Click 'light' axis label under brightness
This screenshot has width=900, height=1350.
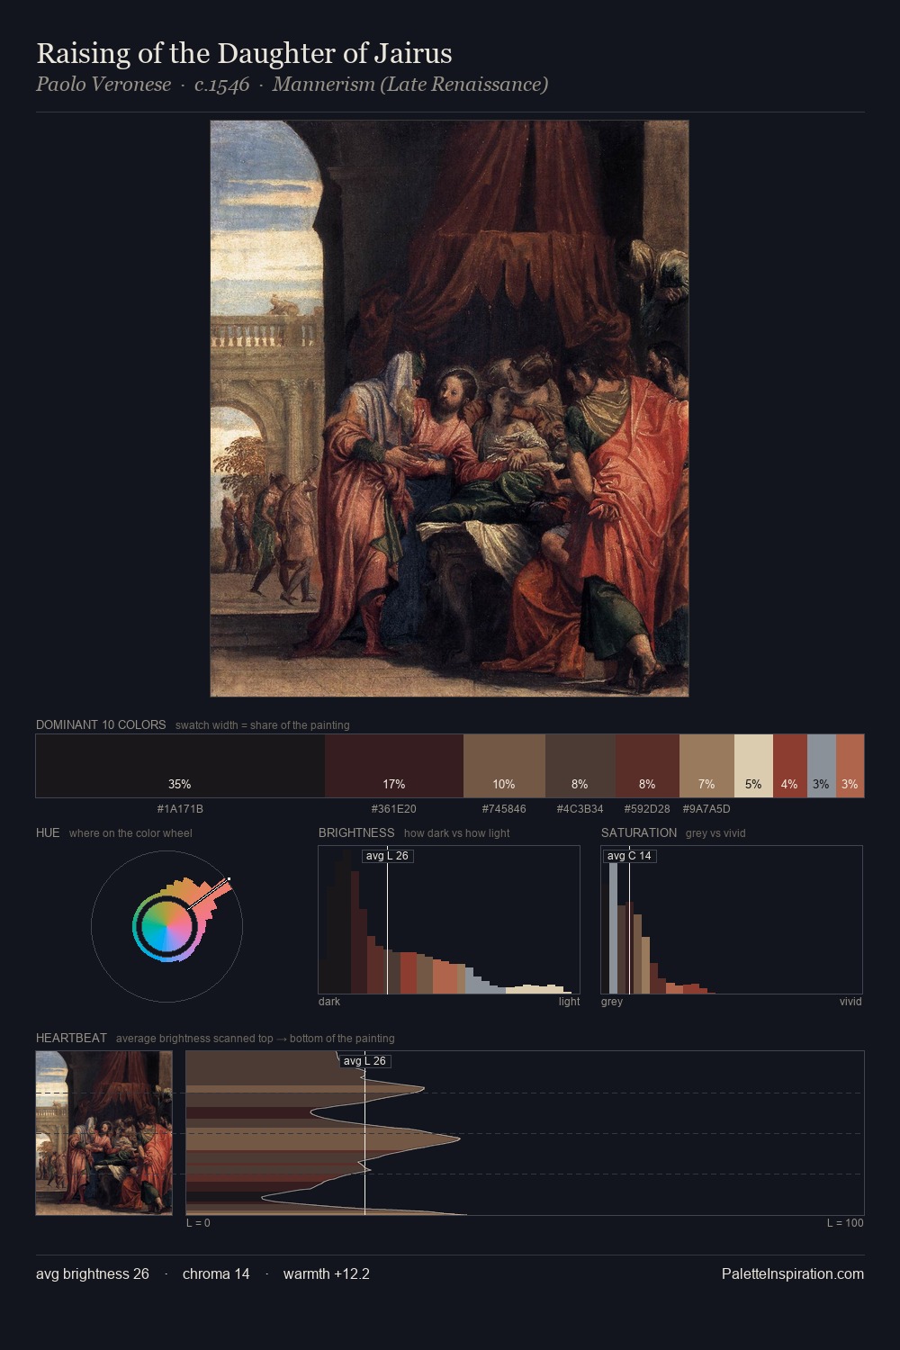tap(569, 1002)
